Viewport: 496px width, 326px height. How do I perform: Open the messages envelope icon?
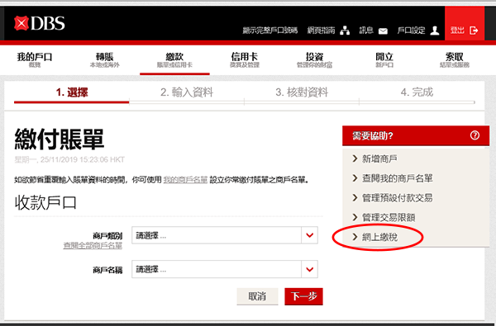click(x=383, y=31)
